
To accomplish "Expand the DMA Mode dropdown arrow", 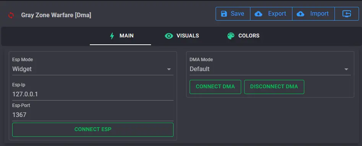I will tap(346, 69).
